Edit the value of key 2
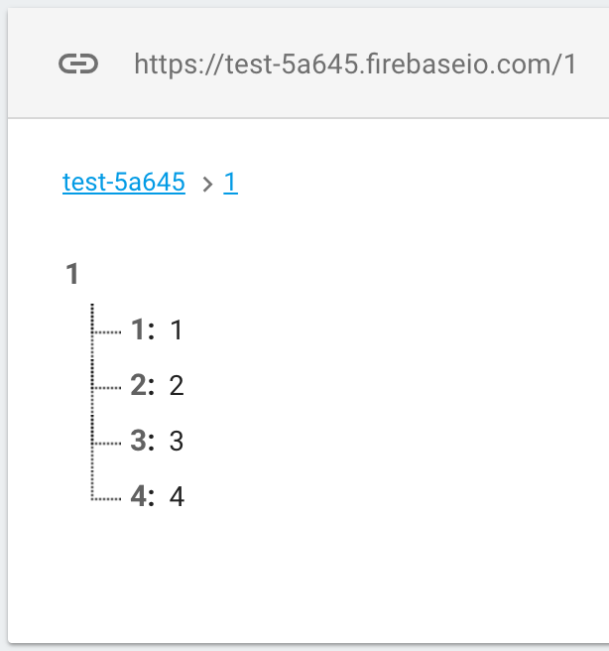609x651 pixels. (x=177, y=386)
